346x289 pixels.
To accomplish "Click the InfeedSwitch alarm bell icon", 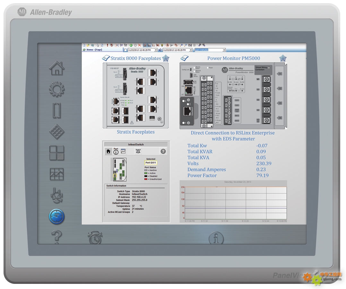I will [138, 151].
